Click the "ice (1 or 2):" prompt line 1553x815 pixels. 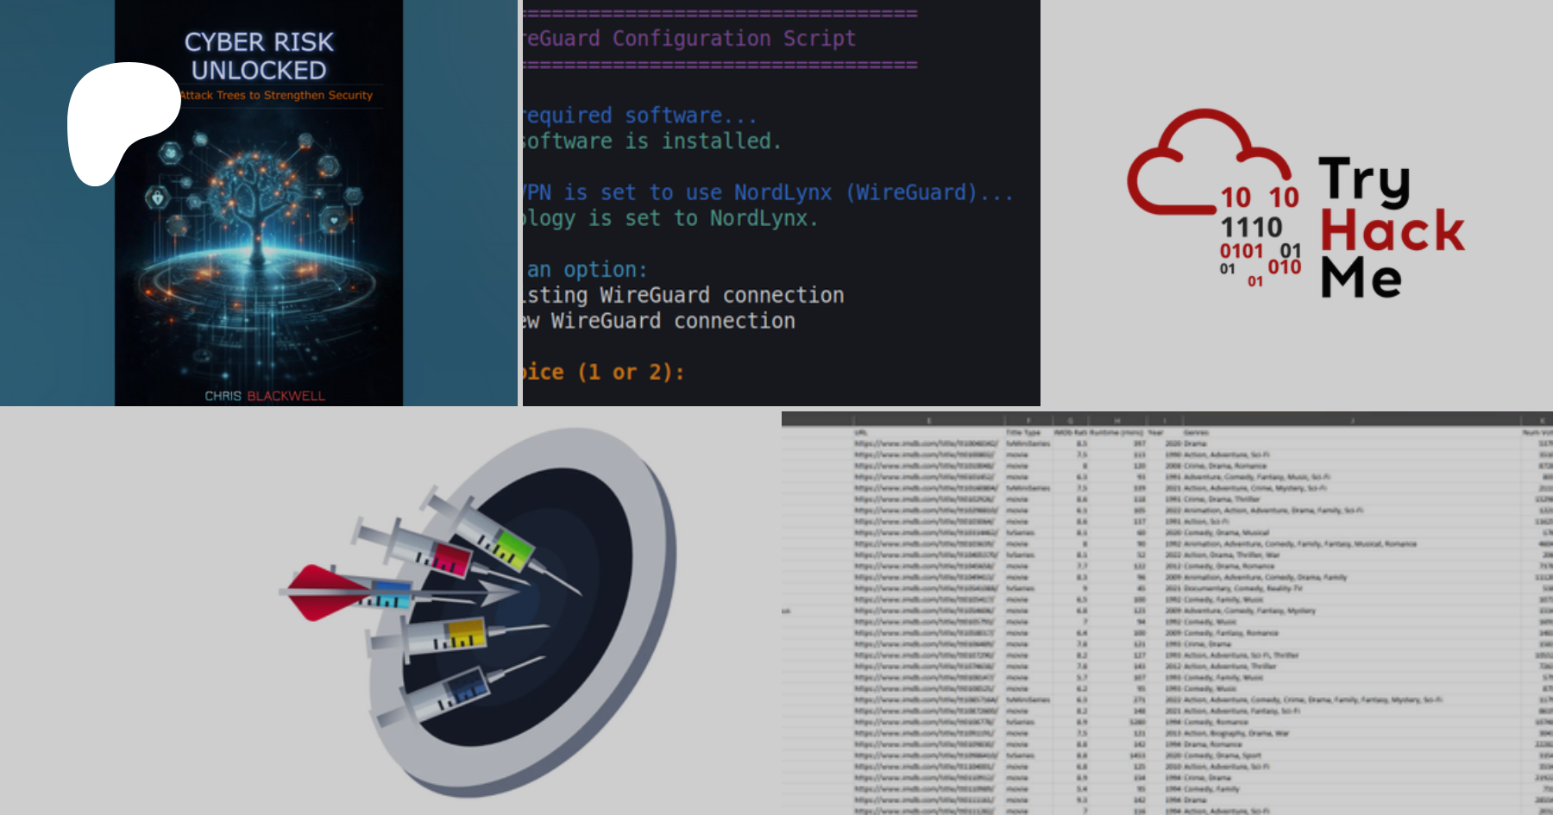(604, 373)
